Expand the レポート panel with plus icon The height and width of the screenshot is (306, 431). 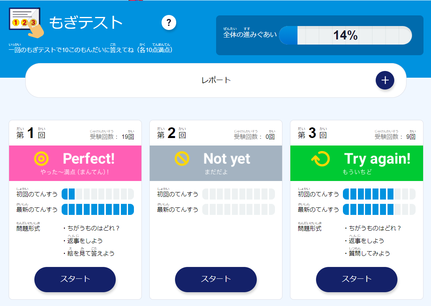pyautogui.click(x=385, y=80)
